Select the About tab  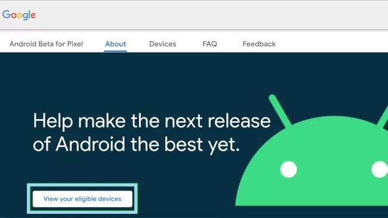[115, 44]
